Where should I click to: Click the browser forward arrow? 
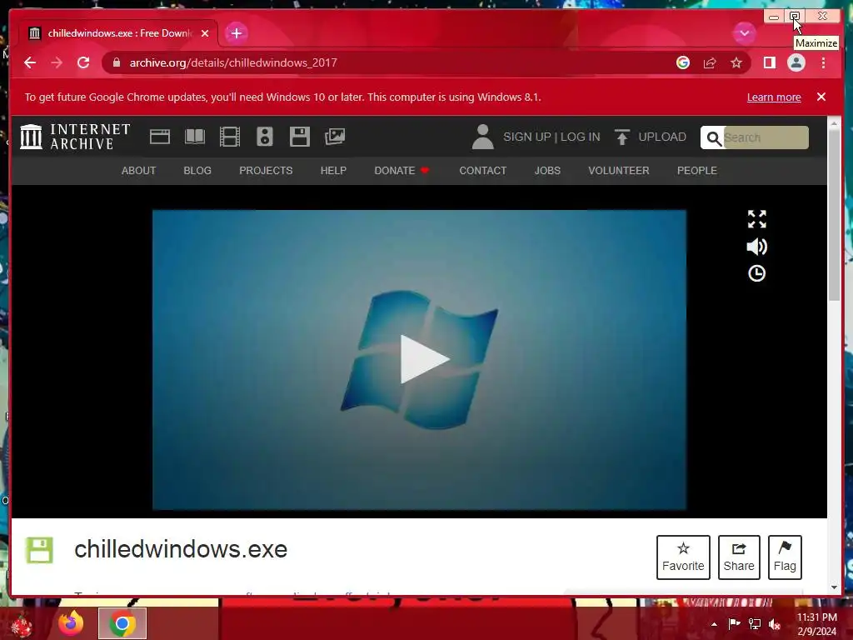coord(57,62)
